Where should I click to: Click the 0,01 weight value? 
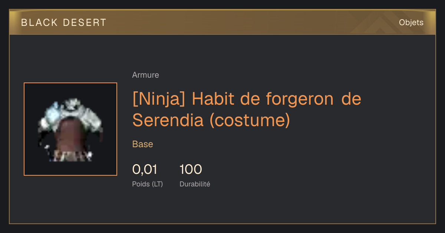coord(145,169)
